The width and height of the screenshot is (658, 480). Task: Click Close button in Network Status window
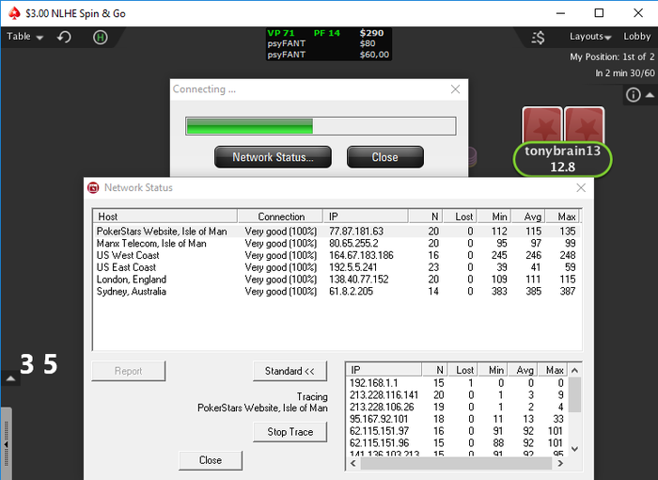point(211,460)
